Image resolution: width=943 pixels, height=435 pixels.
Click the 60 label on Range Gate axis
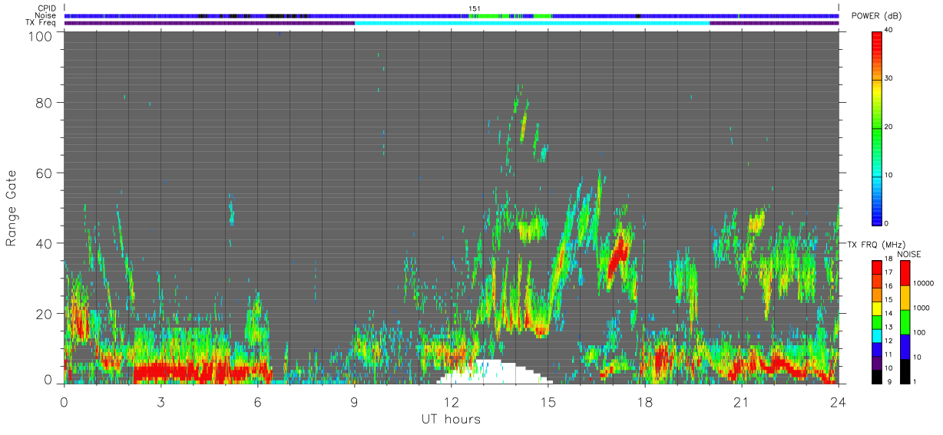(x=45, y=173)
